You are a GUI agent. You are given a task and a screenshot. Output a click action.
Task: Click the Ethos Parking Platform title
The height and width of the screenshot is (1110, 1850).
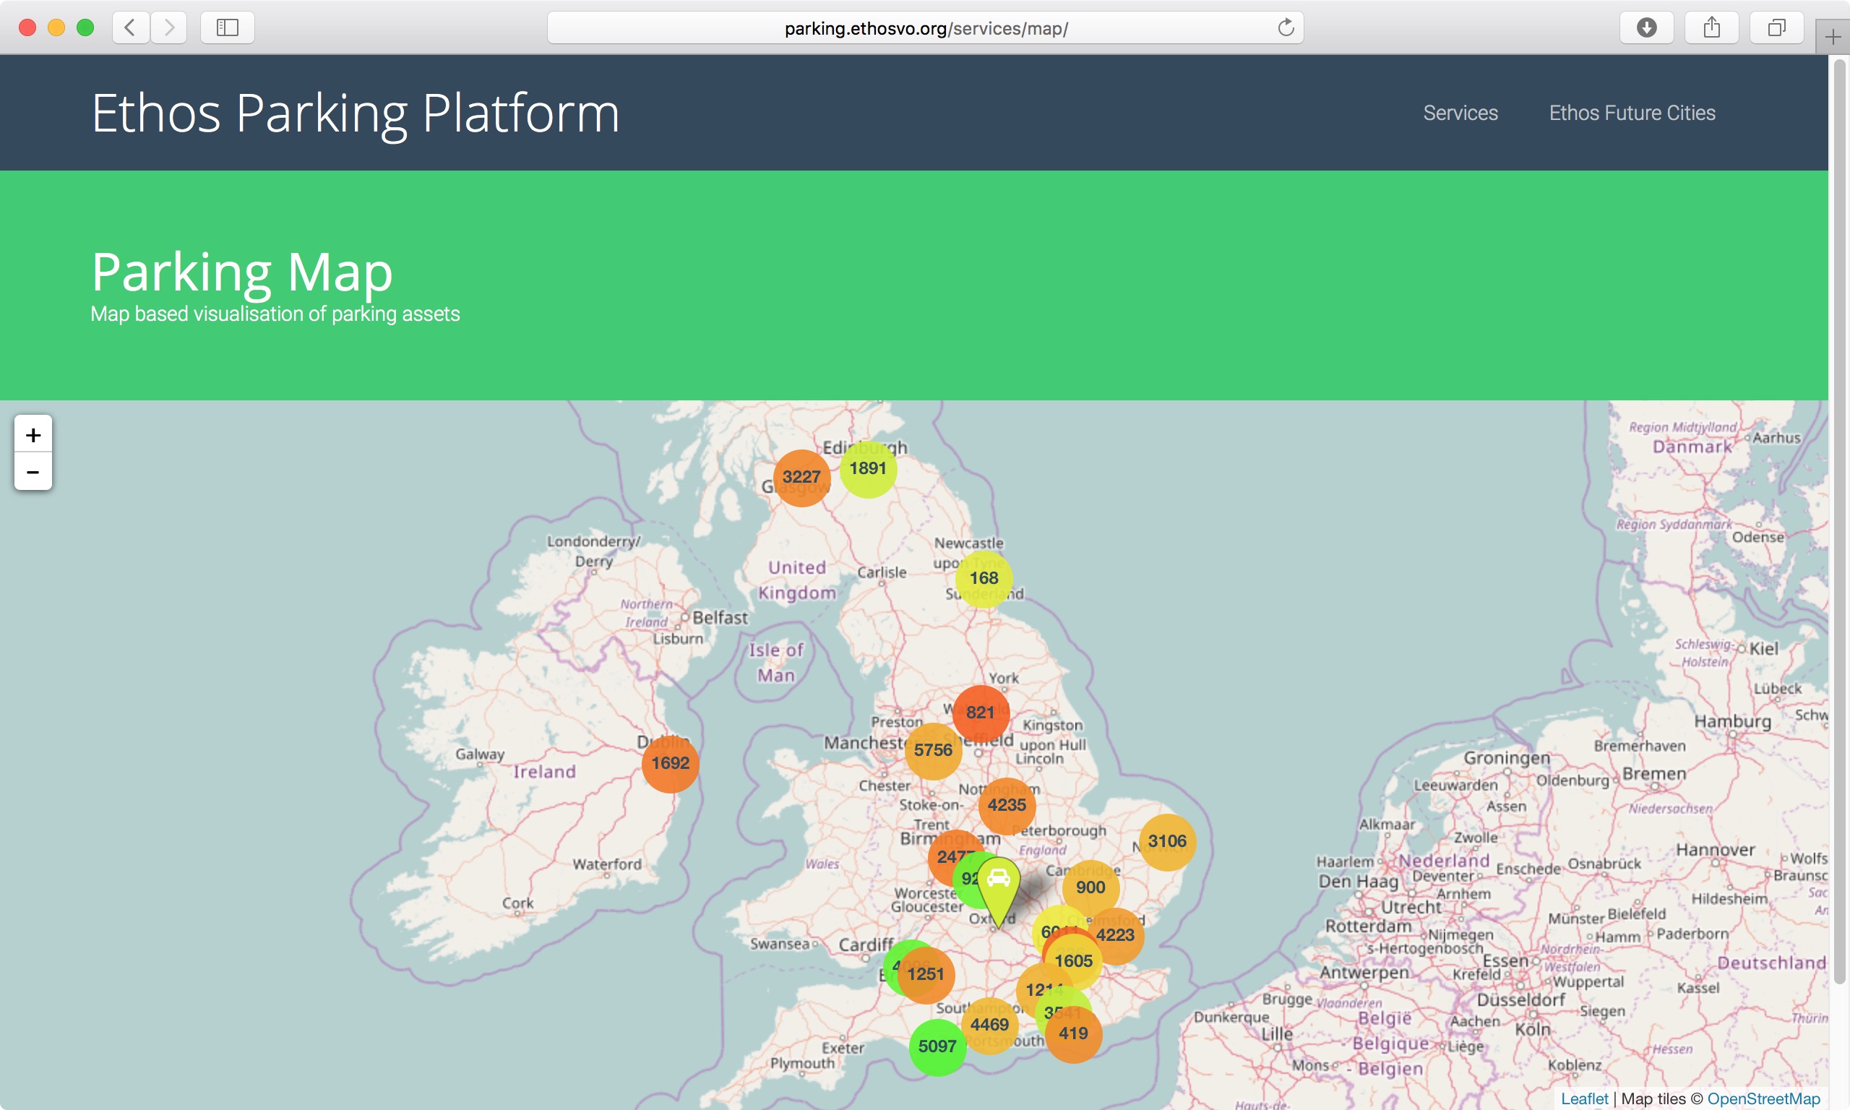356,113
